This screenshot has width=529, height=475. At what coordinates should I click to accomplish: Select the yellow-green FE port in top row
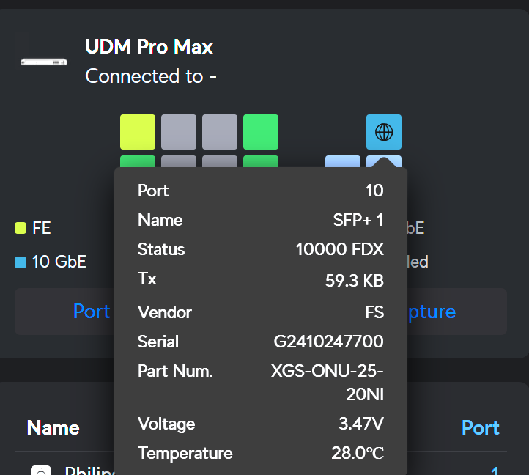tap(138, 132)
